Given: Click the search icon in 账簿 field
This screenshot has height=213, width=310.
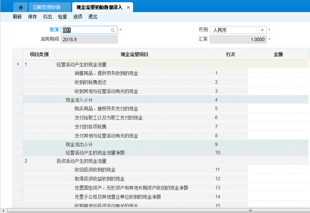Looking at the screenshot, I should [113, 30].
